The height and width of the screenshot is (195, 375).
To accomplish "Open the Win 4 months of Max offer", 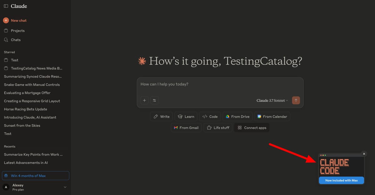I will (x=36, y=176).
